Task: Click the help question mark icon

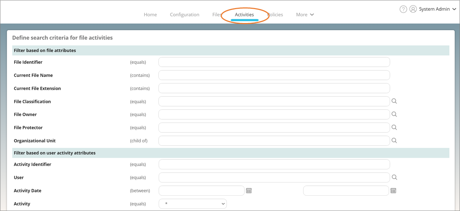Action: coord(403,9)
